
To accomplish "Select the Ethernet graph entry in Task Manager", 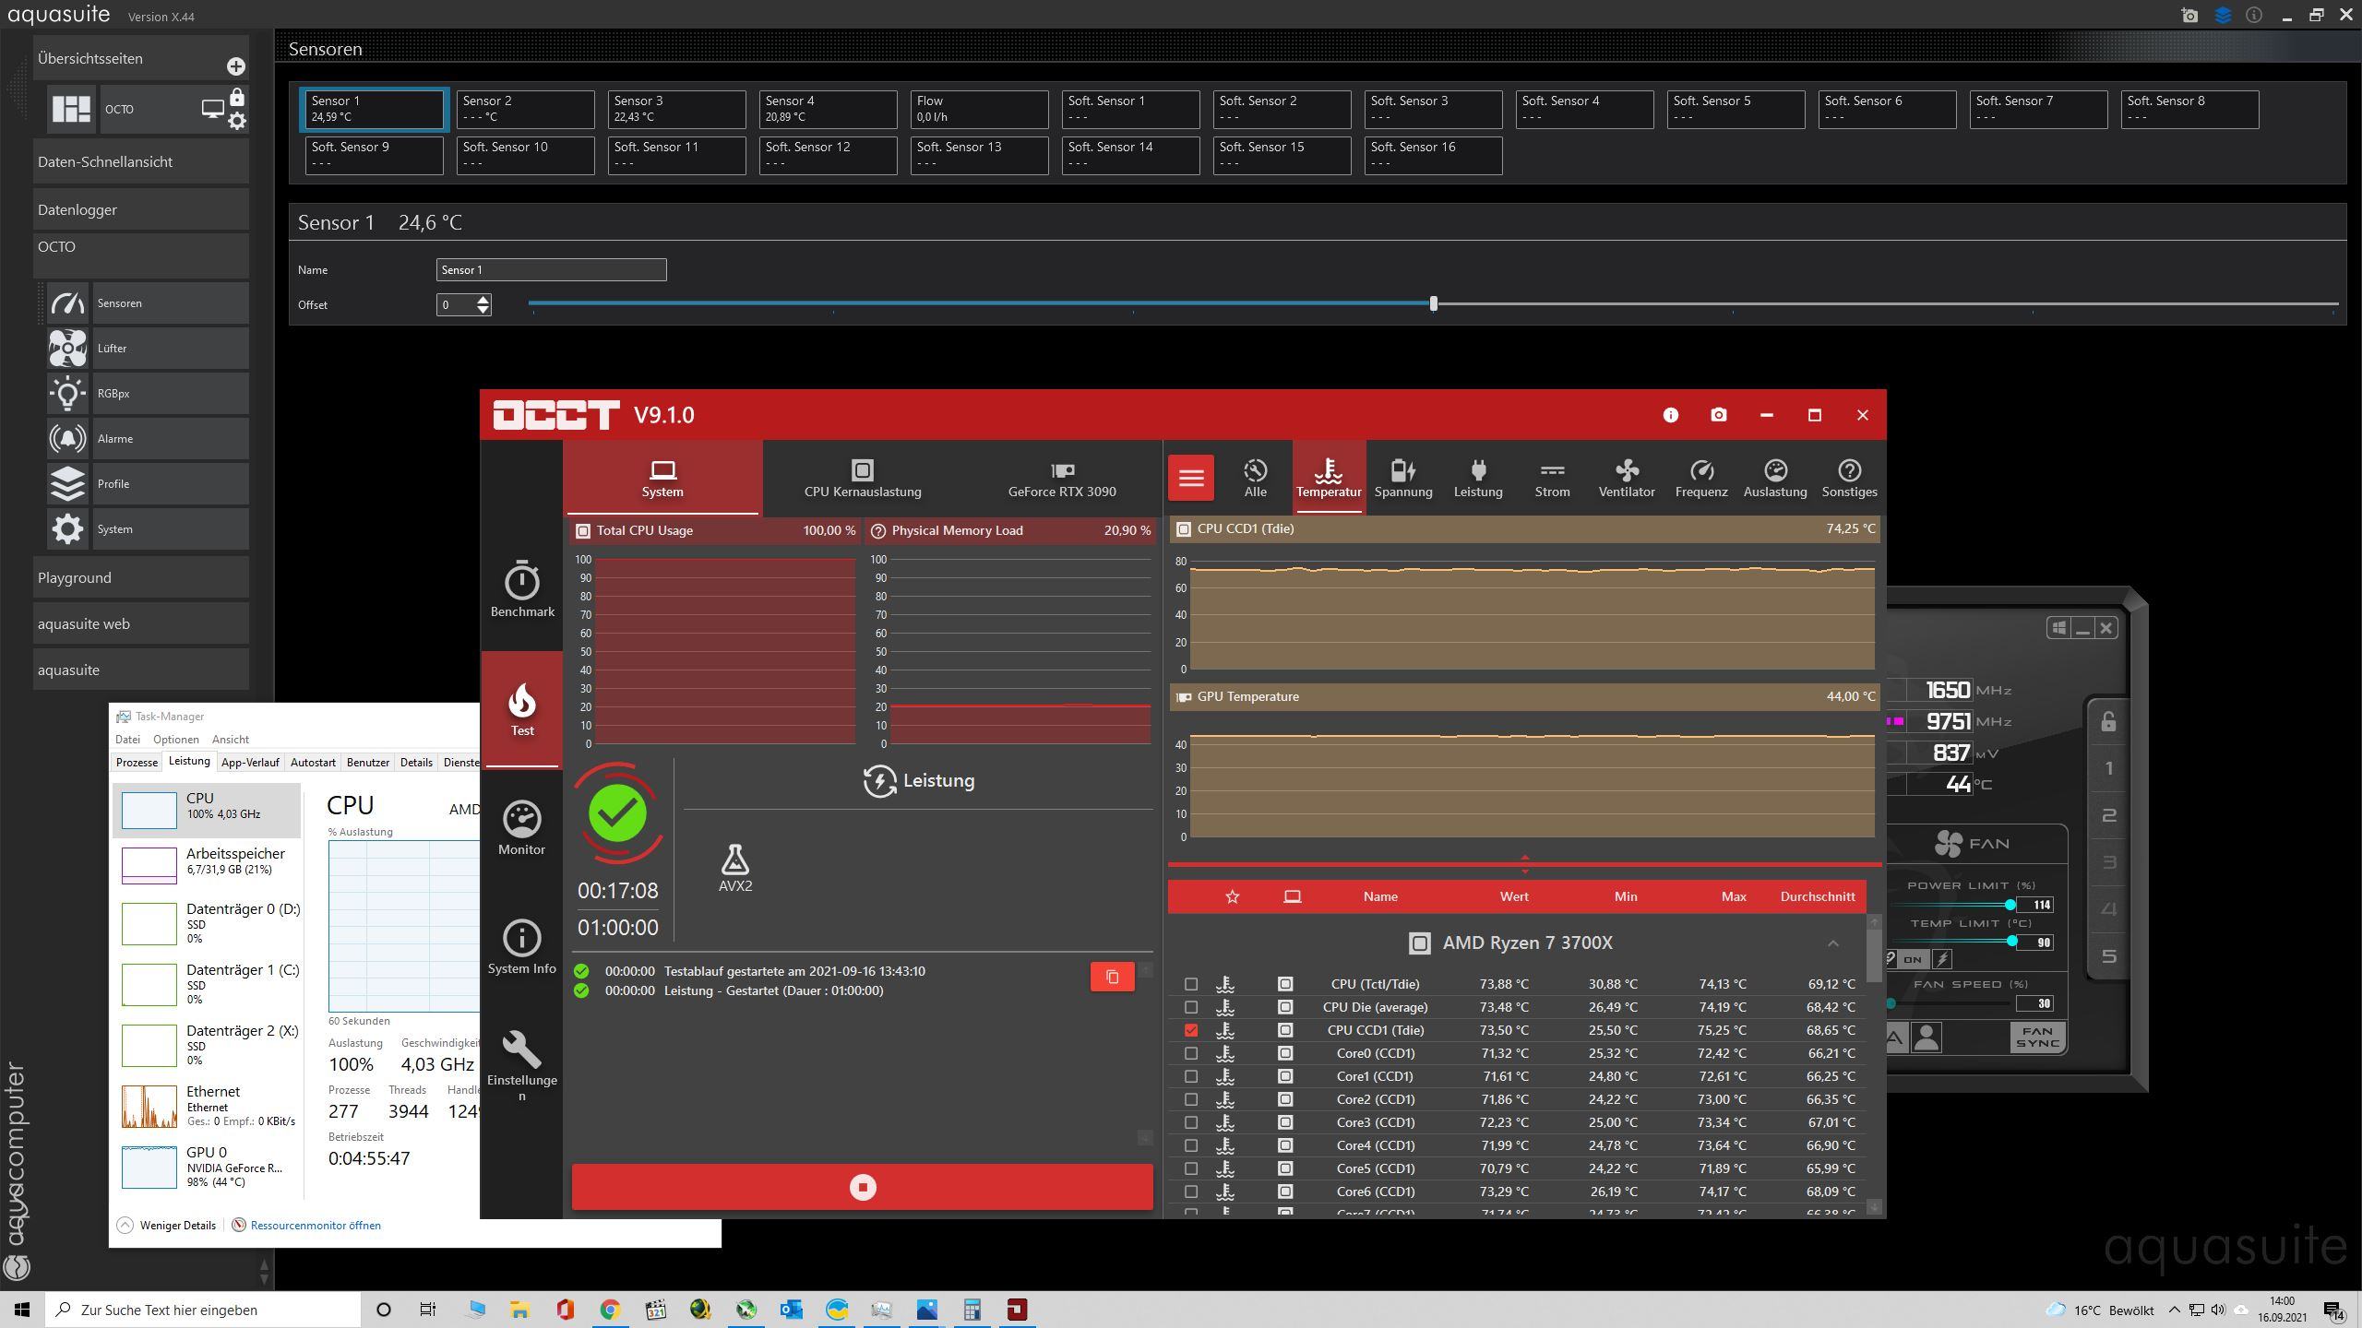I will (209, 1106).
